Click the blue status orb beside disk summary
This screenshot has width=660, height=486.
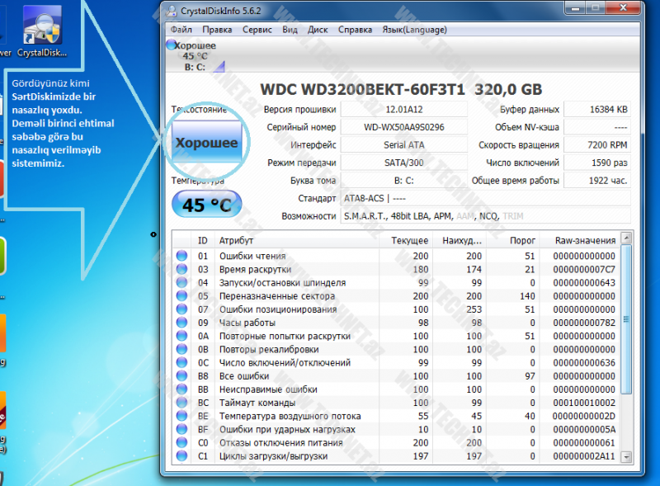pyautogui.click(x=171, y=45)
